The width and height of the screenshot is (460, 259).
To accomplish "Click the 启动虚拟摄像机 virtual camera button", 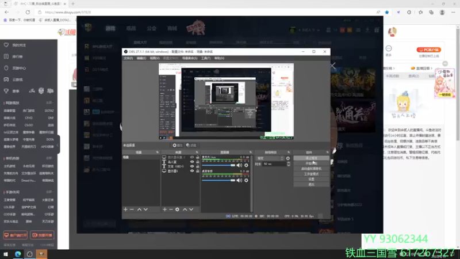I will (x=311, y=169).
